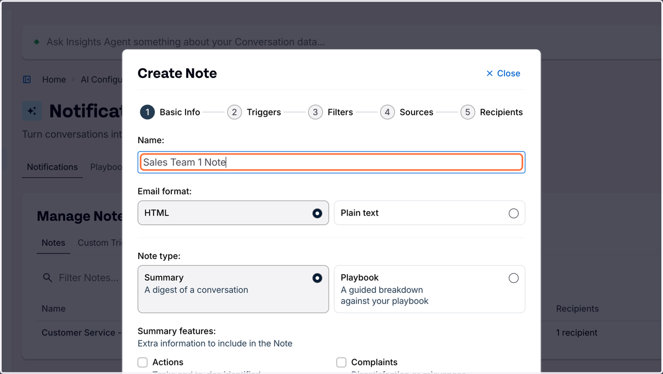
Task: Choose the Playbook note type
Action: (x=429, y=289)
